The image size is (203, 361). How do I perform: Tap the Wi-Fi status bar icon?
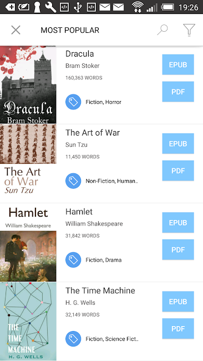pyautogui.click(x=138, y=7)
